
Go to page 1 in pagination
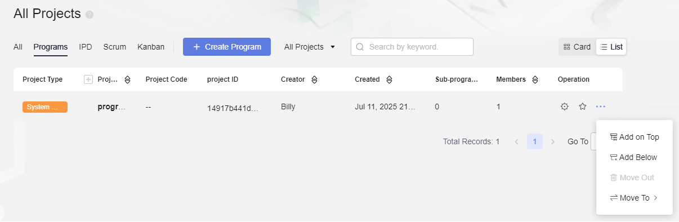pos(535,141)
